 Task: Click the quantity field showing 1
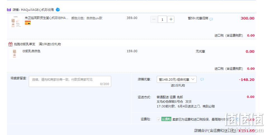point(162,19)
